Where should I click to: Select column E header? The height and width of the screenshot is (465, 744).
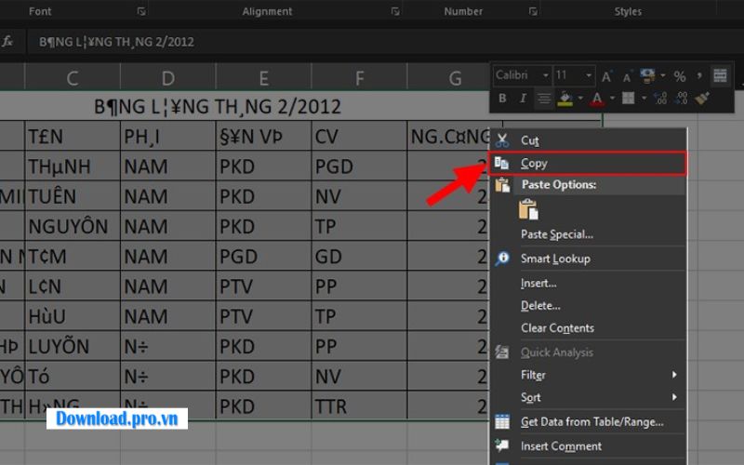(264, 78)
